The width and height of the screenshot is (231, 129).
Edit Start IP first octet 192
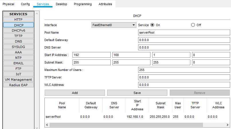tap(91, 55)
